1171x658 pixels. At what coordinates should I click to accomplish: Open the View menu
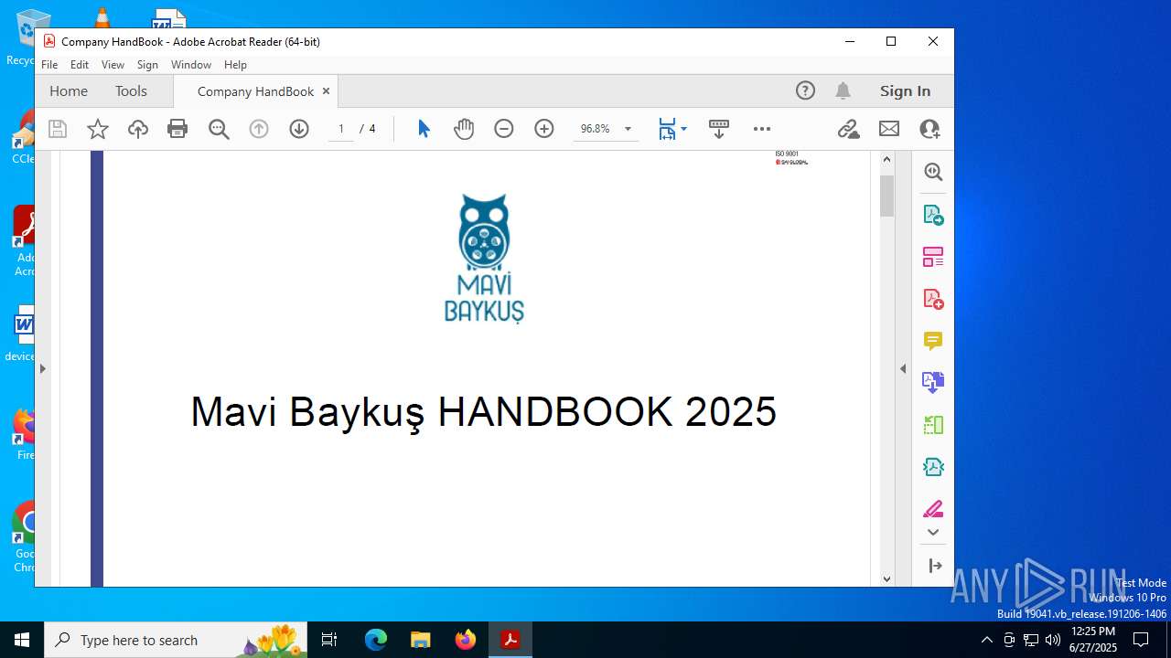point(113,65)
